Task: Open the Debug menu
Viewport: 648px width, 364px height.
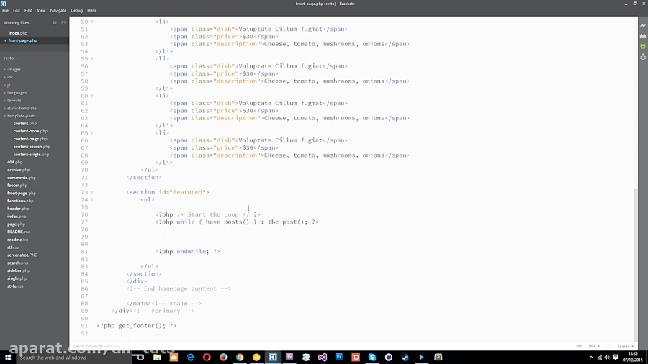Action: pyautogui.click(x=76, y=10)
